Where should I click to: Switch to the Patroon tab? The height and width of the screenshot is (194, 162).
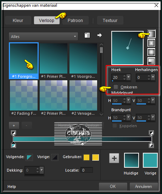tap(75, 20)
